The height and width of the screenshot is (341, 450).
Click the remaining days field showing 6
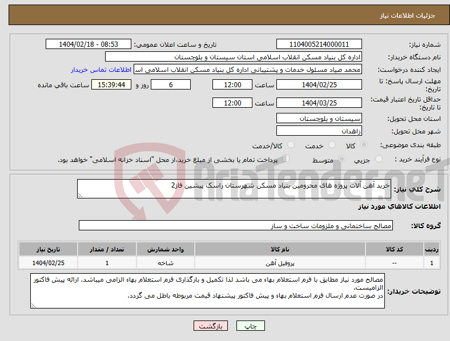[x=171, y=85]
